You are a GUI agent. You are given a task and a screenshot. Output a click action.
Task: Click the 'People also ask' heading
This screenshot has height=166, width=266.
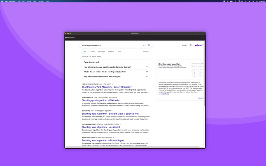92,62
